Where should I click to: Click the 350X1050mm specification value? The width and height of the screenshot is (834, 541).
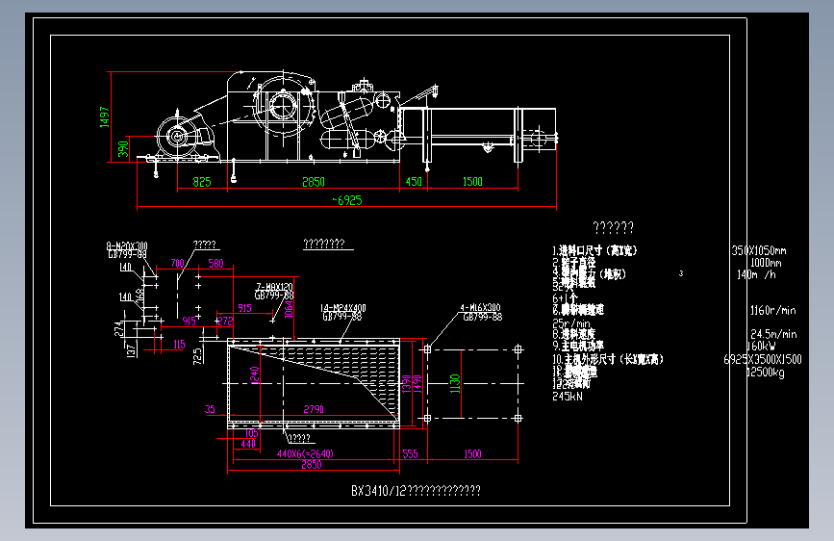(759, 250)
